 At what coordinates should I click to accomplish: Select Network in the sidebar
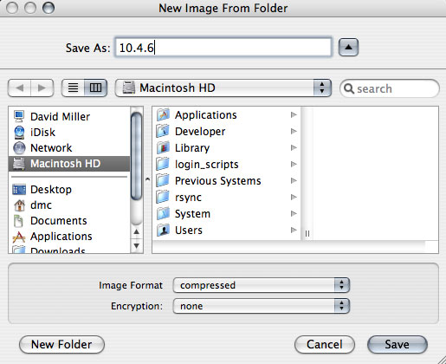[x=51, y=148]
